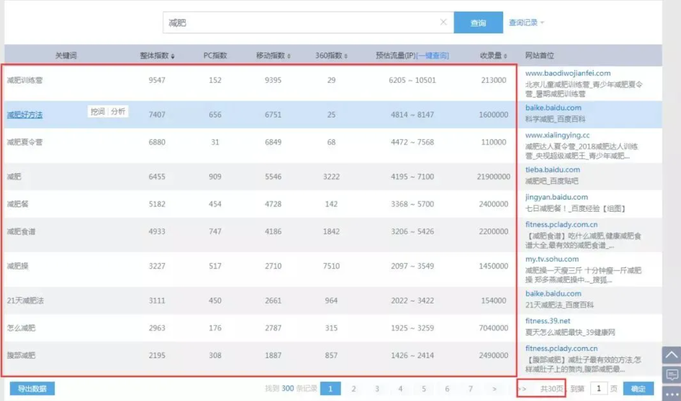
Task: Click overall index value 9547
Action: coord(157,80)
